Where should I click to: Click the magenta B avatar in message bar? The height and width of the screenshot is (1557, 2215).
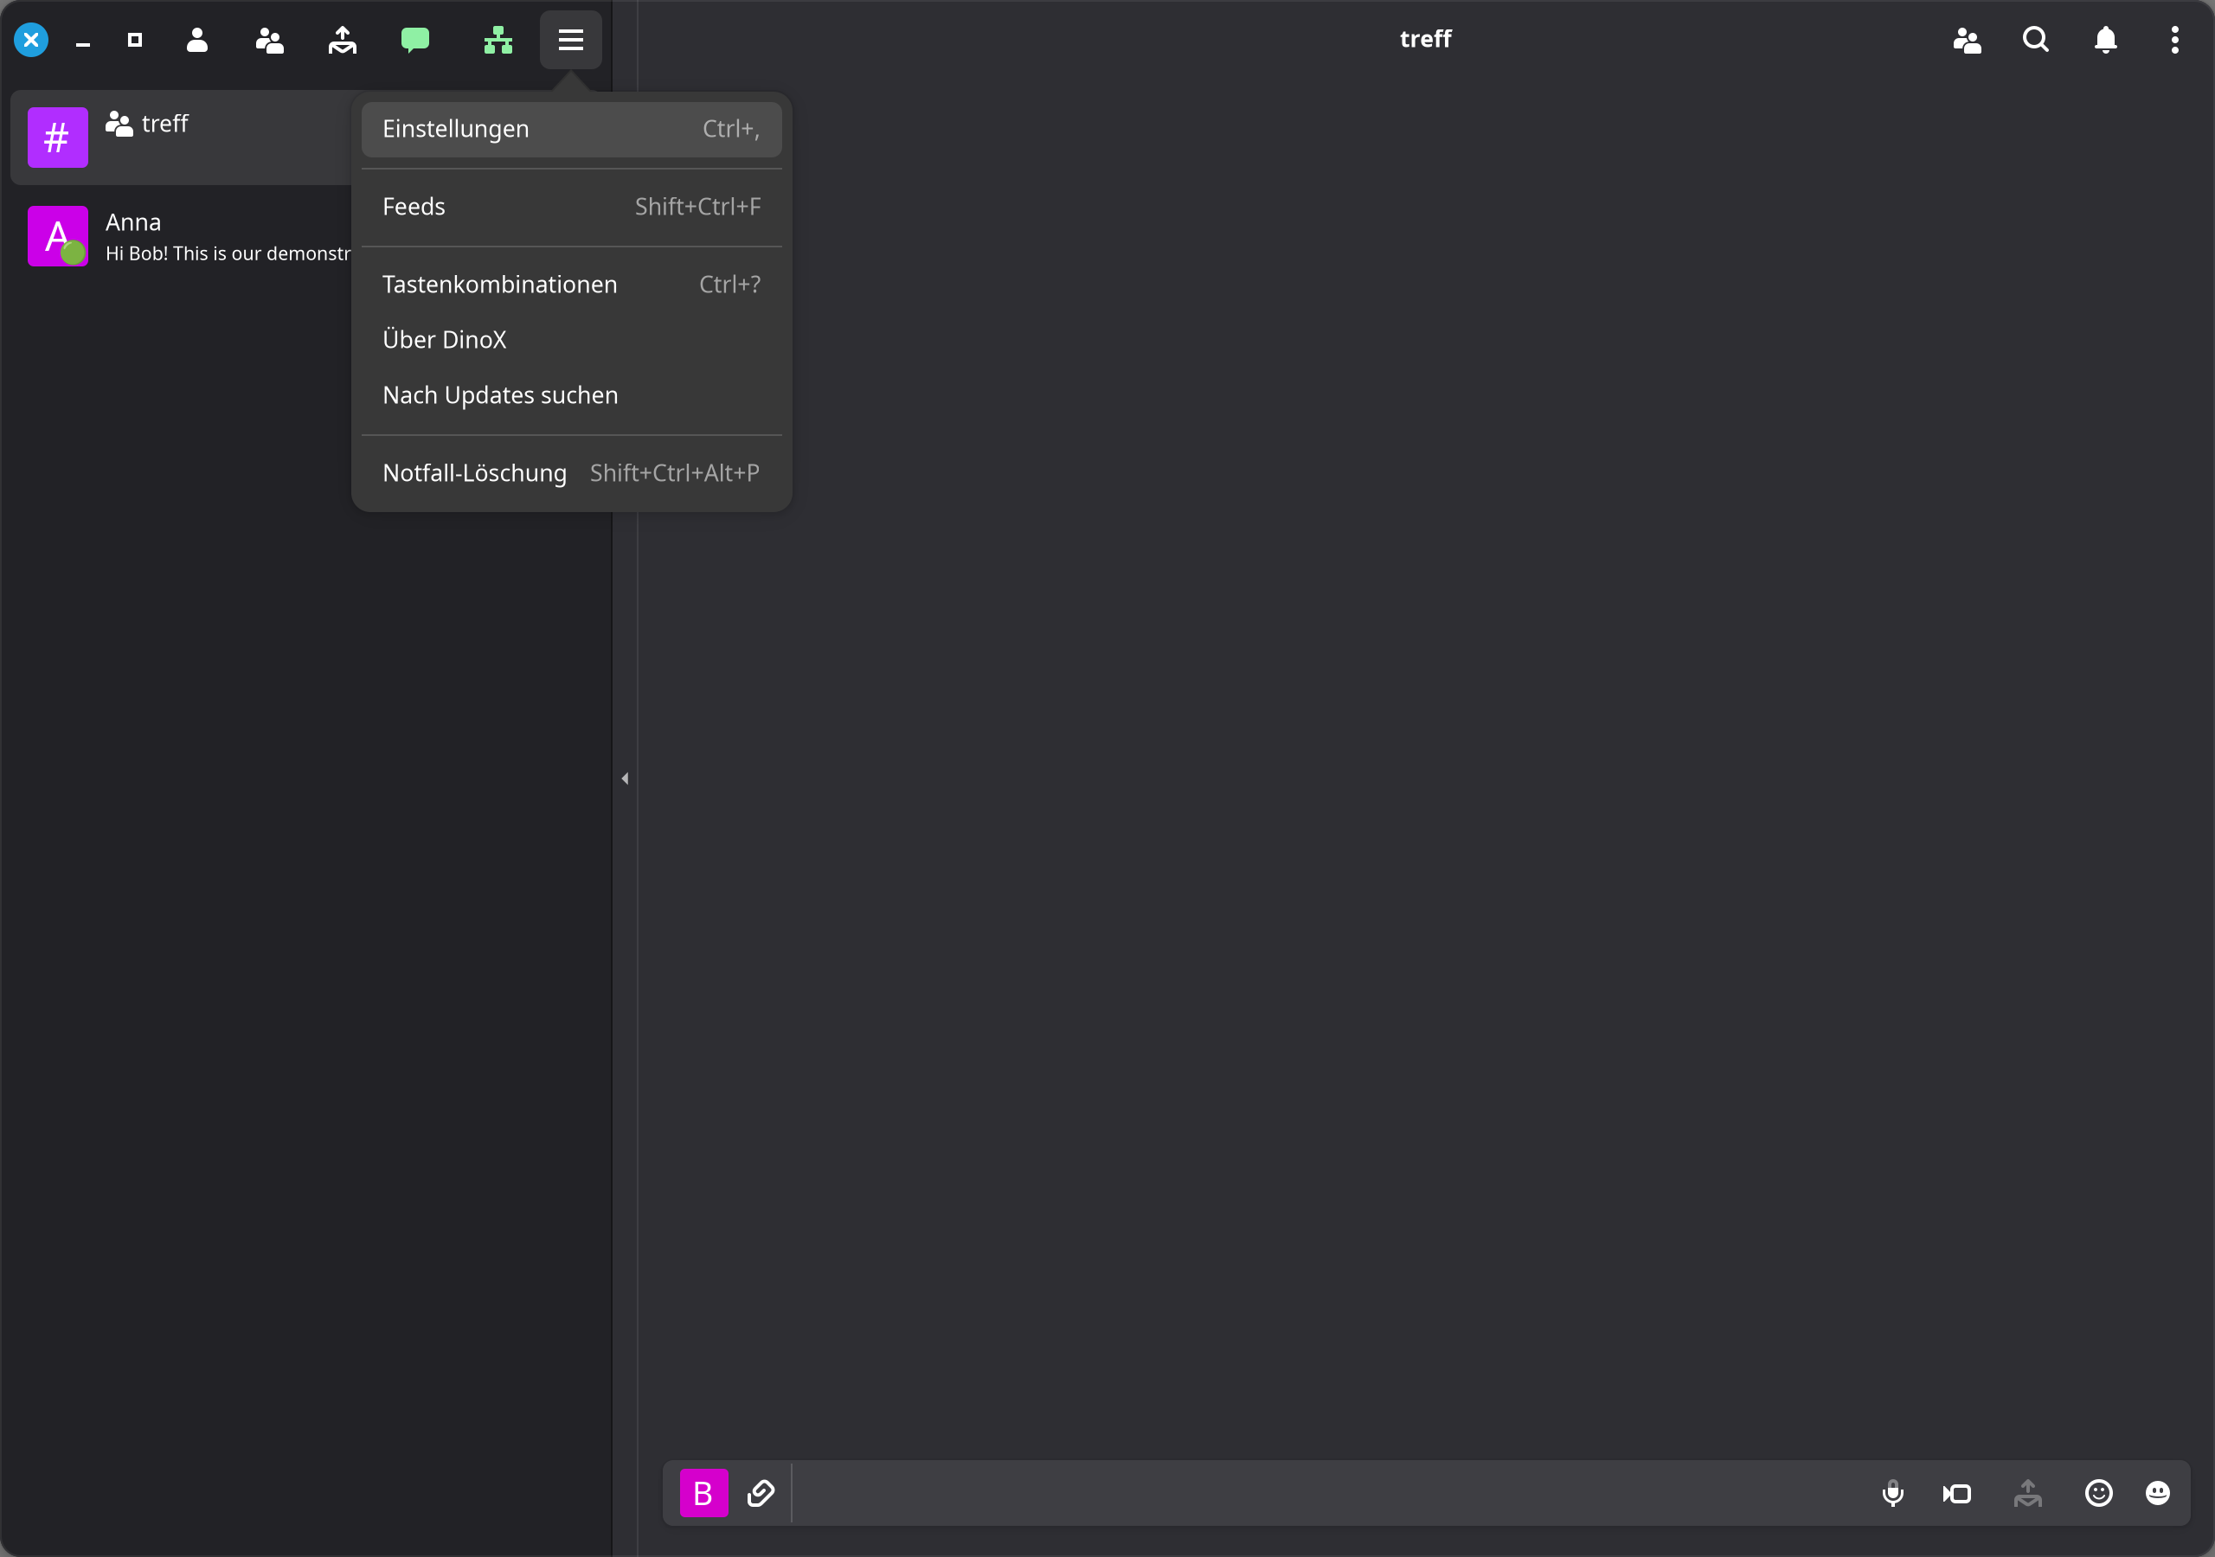click(704, 1493)
